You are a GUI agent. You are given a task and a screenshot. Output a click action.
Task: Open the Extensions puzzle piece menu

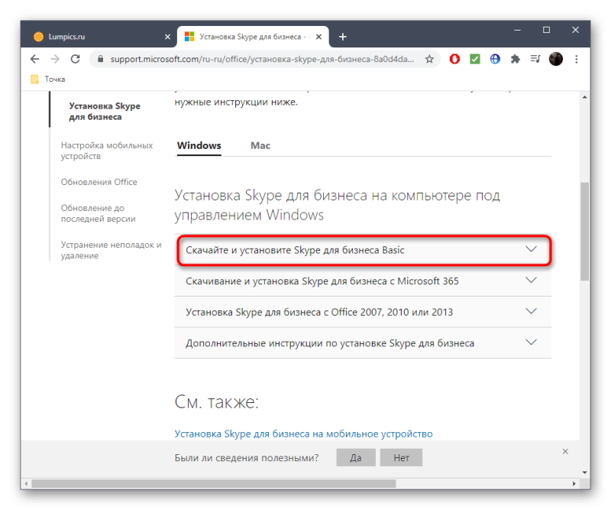click(515, 59)
